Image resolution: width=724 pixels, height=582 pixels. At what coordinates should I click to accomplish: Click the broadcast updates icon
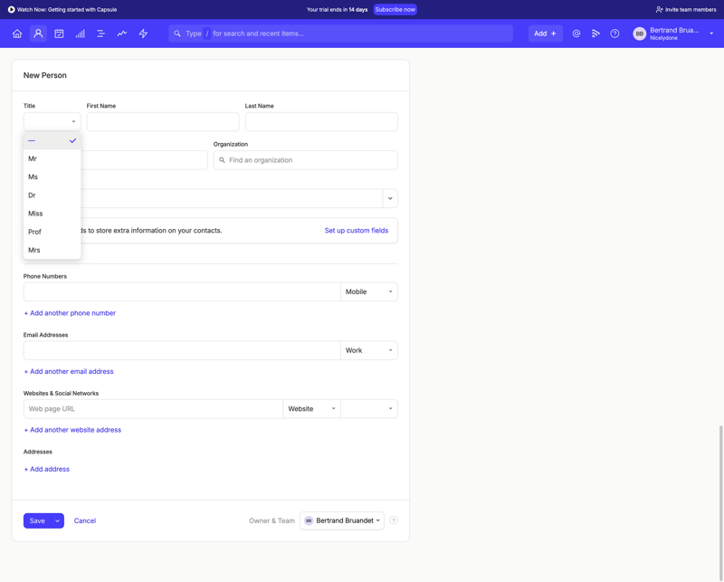coord(595,33)
